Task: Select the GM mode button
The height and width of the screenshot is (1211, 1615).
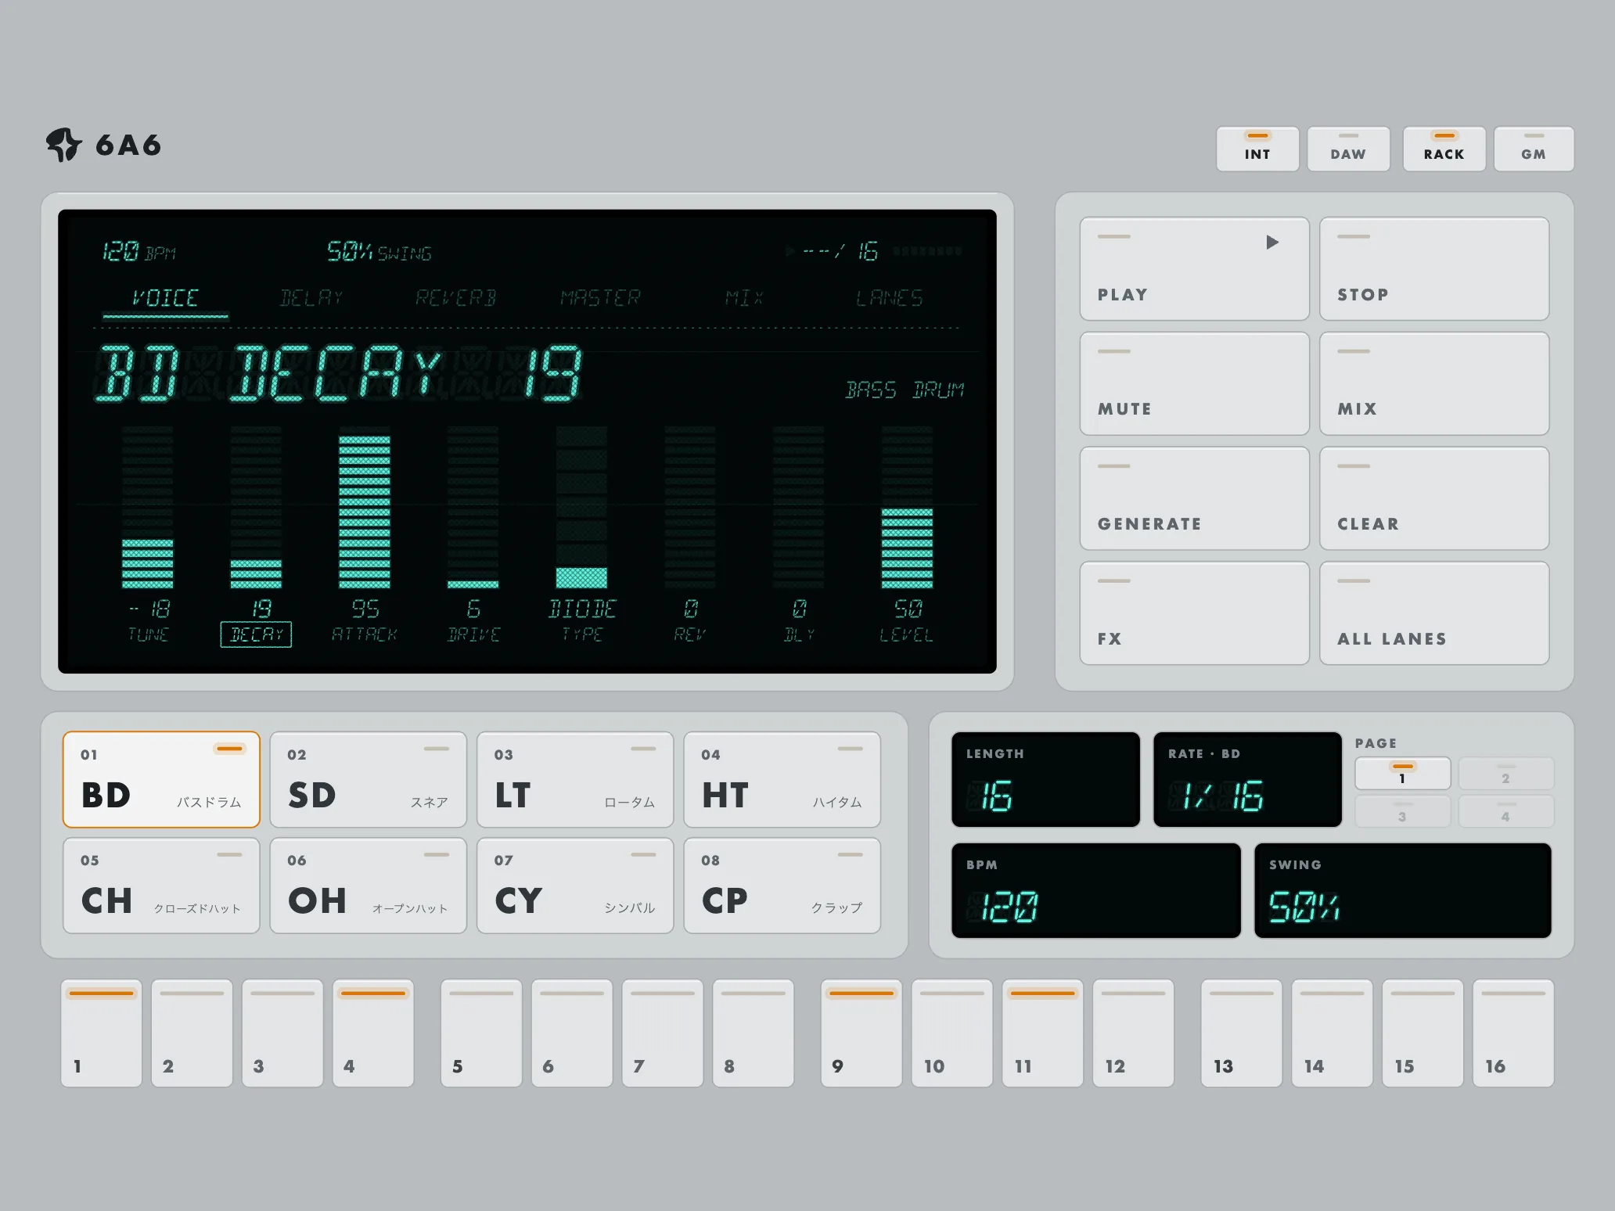Action: pos(1534,149)
